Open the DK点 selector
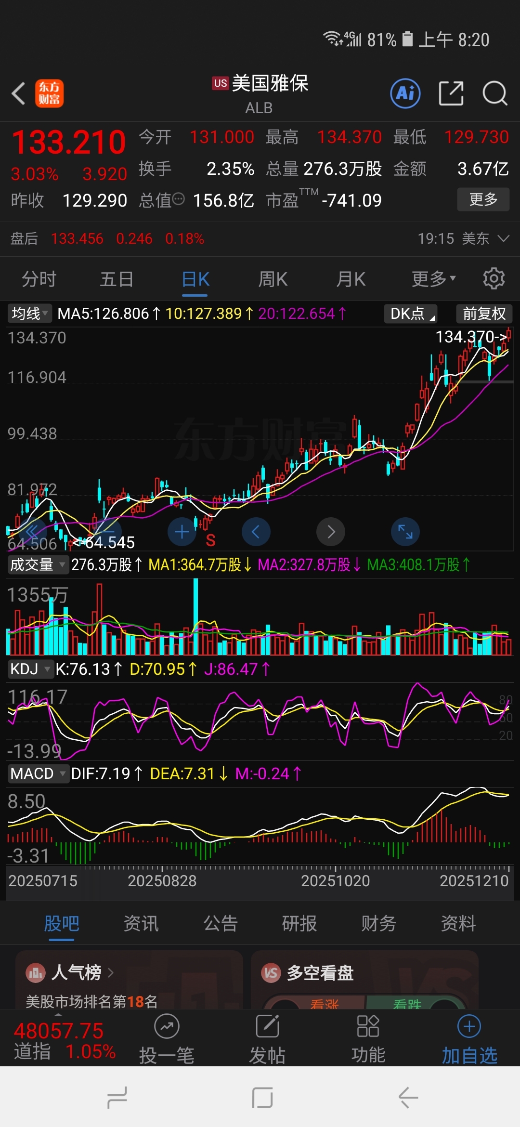The image size is (520, 1127). [411, 314]
